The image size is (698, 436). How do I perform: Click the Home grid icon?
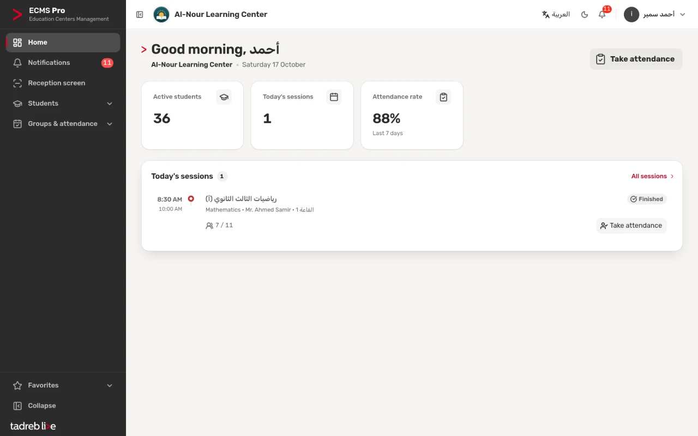[17, 43]
